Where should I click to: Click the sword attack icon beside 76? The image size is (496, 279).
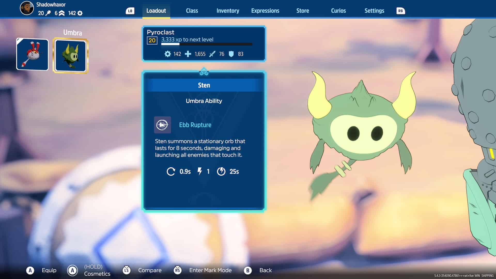(212, 54)
